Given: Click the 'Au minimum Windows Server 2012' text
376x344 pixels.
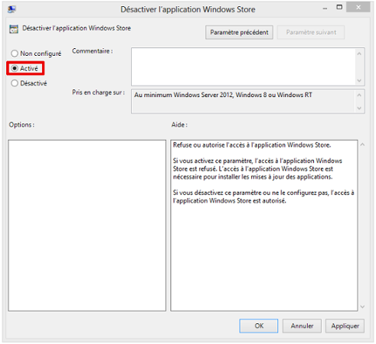Looking at the screenshot, I should (x=223, y=95).
